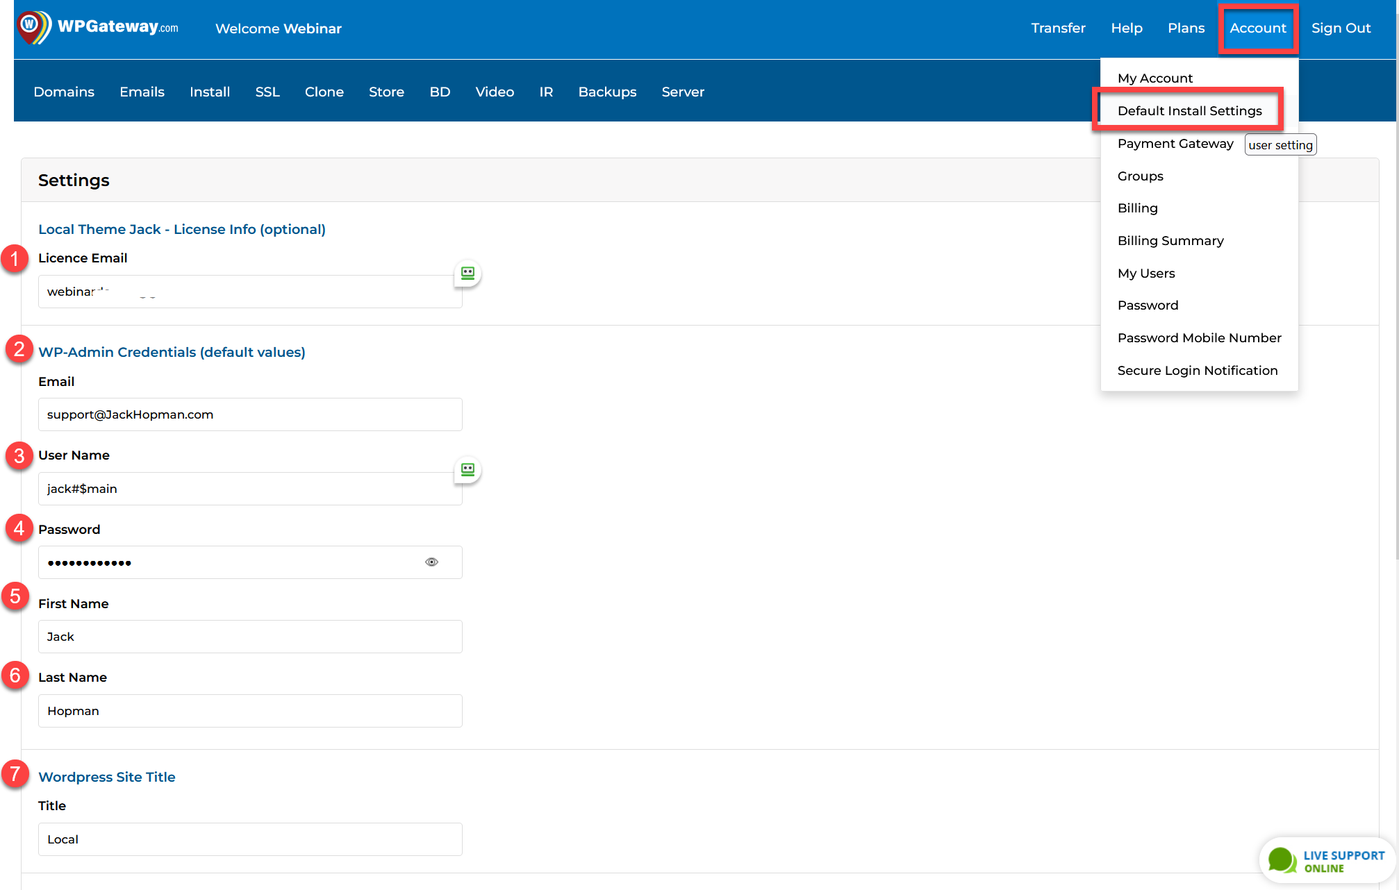Choose Billing Summary in Account menu

(1170, 241)
